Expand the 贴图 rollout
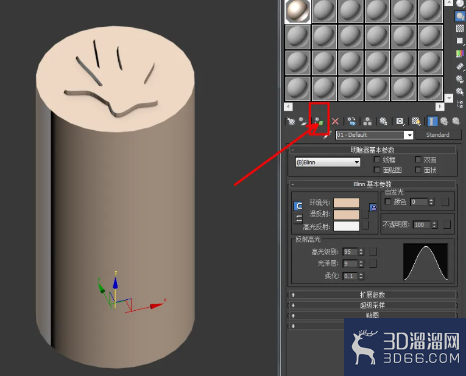 (372, 315)
